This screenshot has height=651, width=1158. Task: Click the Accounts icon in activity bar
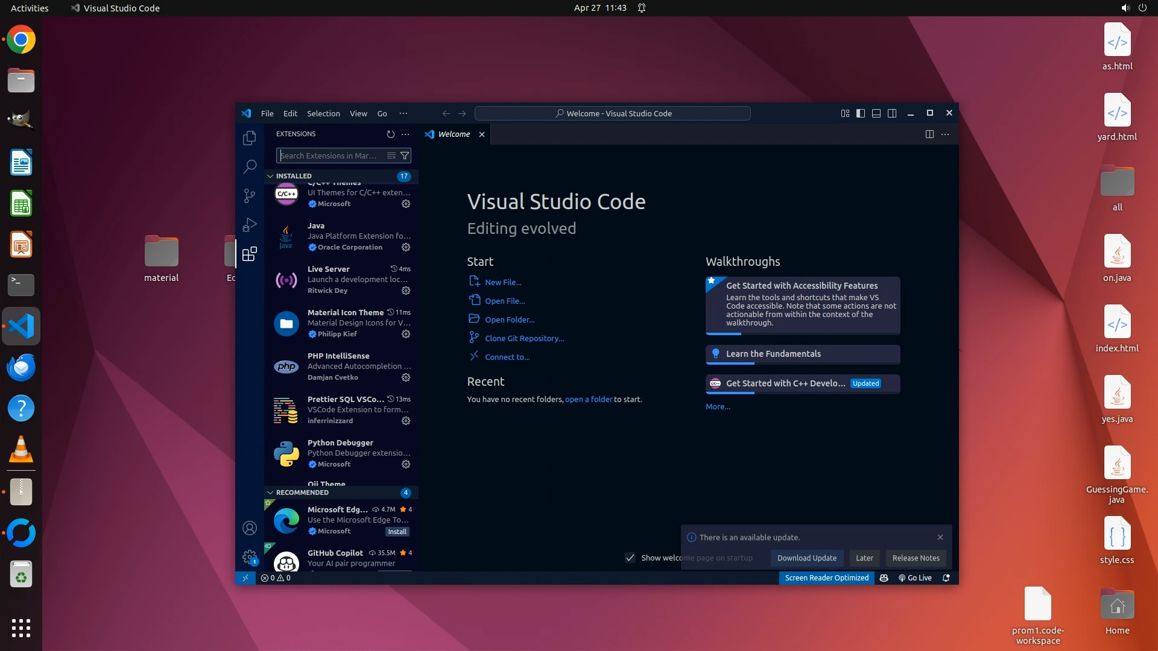click(x=249, y=528)
